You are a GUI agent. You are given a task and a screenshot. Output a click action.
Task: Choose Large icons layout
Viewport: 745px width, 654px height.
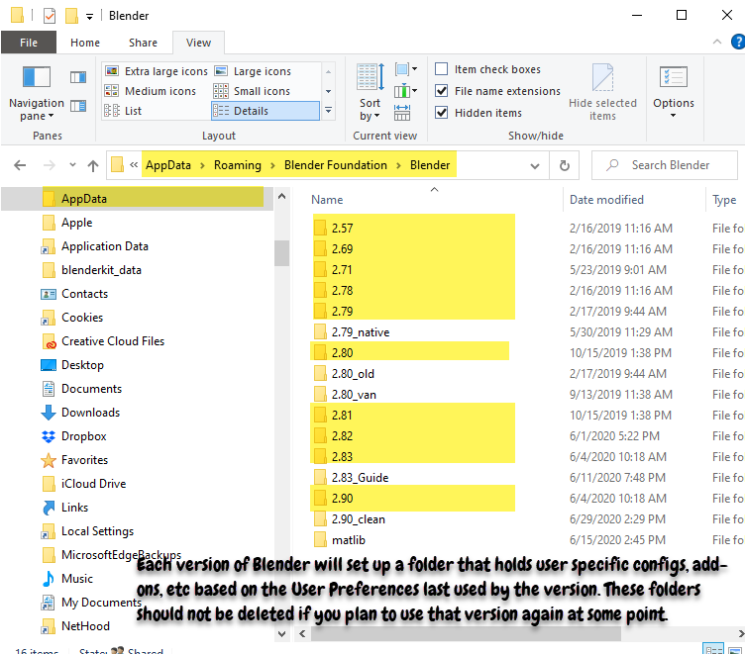(253, 71)
